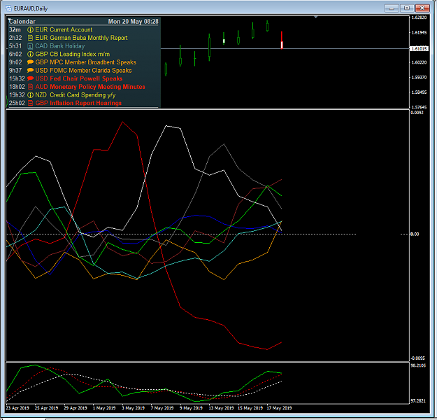
Task: Click the latest red candlestick on the price chart
Action: pyautogui.click(x=282, y=40)
